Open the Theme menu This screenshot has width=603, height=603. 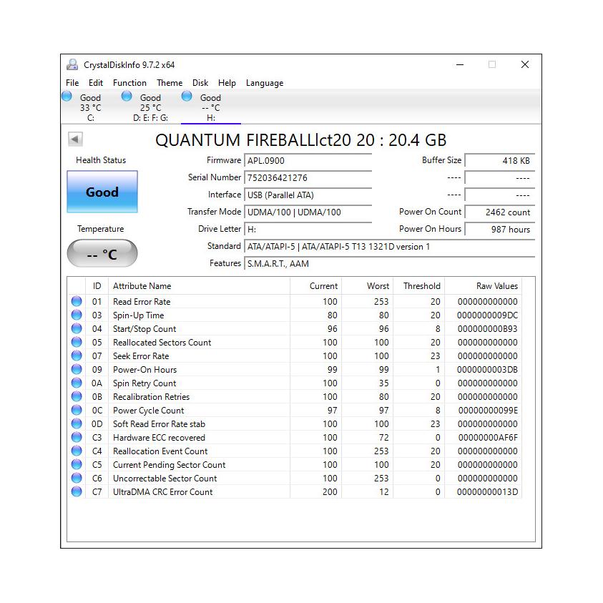170,83
